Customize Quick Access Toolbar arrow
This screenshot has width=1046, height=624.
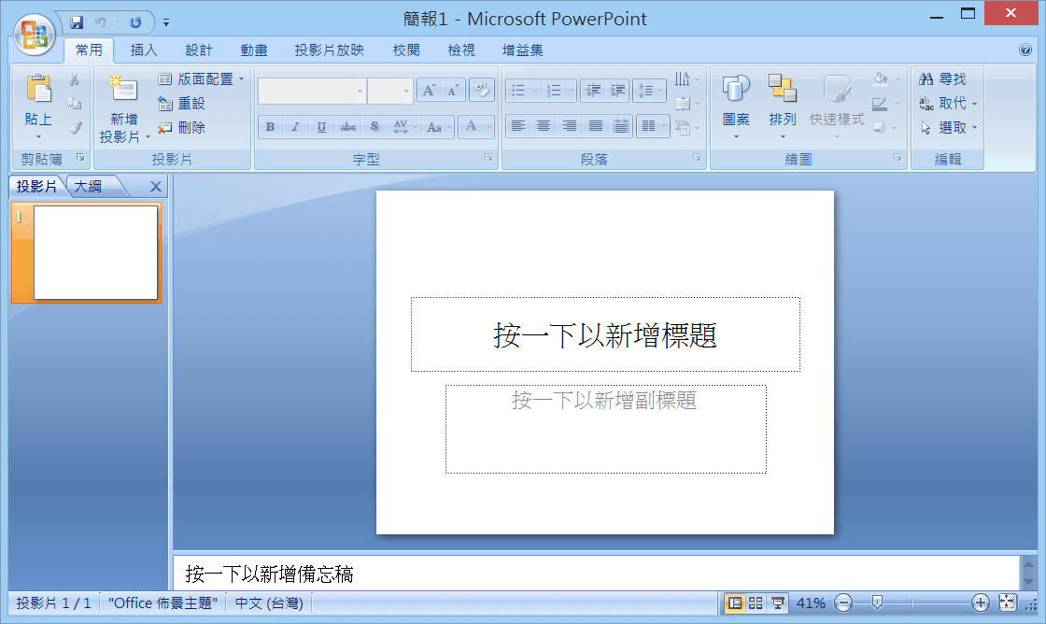(x=166, y=22)
